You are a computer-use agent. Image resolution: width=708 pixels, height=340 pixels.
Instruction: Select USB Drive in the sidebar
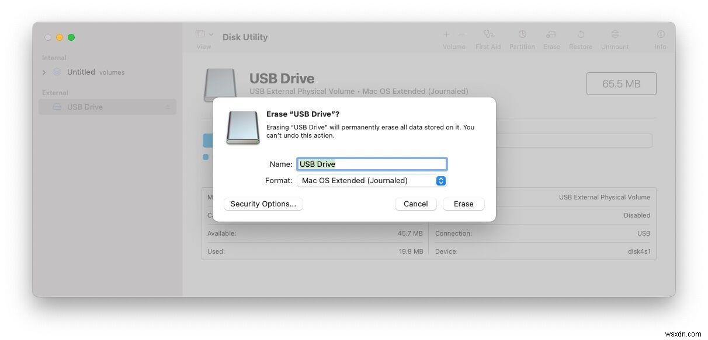click(107, 107)
